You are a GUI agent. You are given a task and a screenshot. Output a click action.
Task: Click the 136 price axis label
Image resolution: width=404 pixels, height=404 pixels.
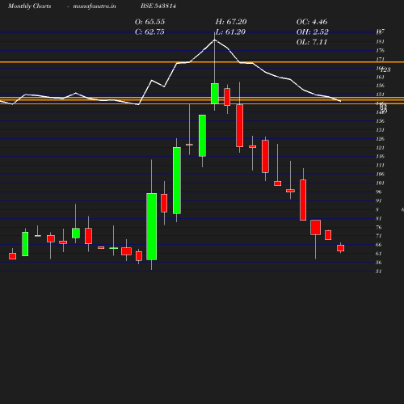[381, 121]
